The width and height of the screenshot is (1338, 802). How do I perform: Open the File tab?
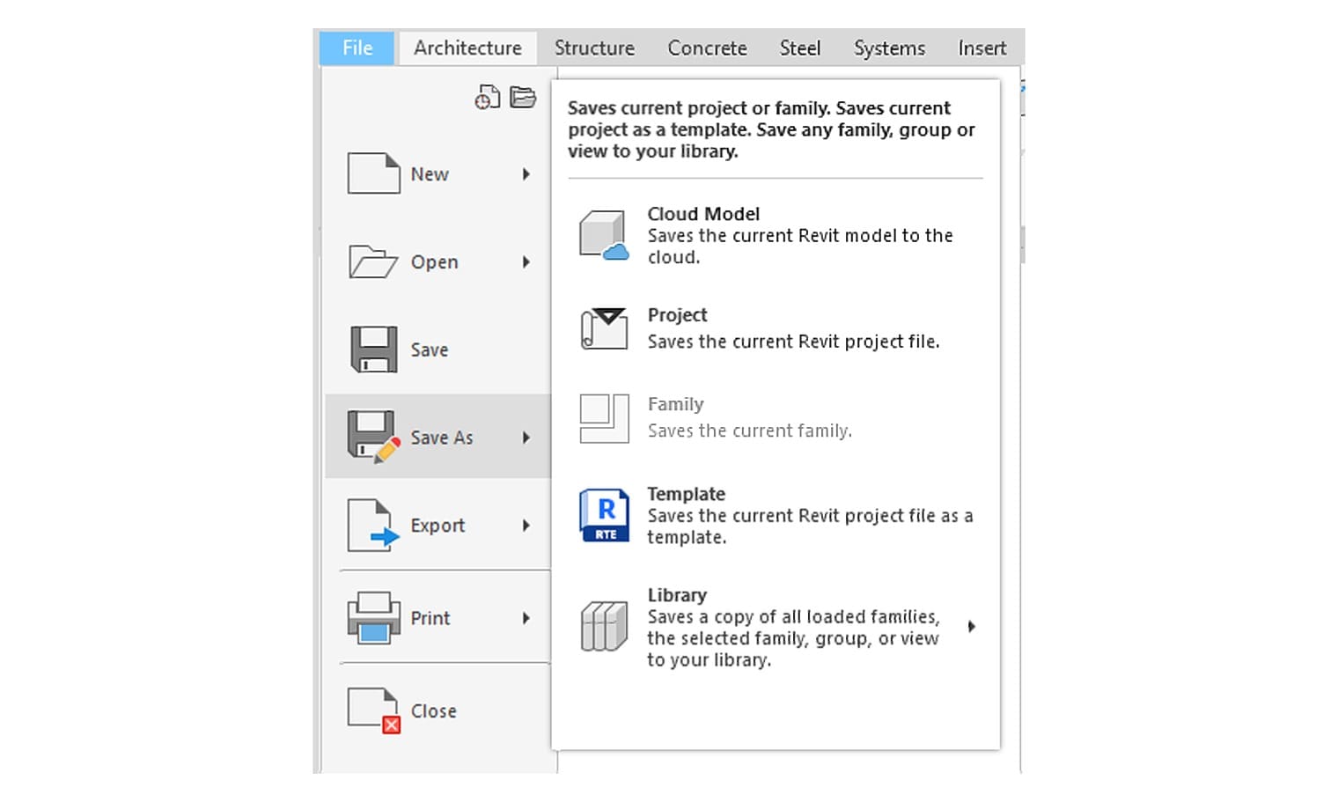[x=357, y=48]
